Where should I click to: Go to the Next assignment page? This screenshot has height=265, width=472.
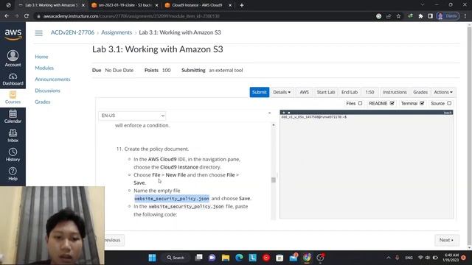[447, 240]
